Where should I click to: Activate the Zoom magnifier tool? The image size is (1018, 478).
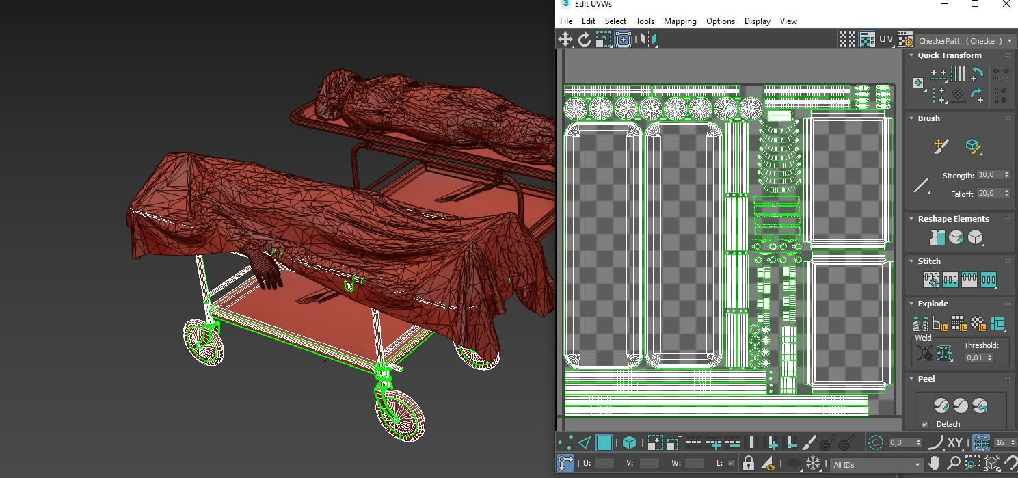pos(953,464)
